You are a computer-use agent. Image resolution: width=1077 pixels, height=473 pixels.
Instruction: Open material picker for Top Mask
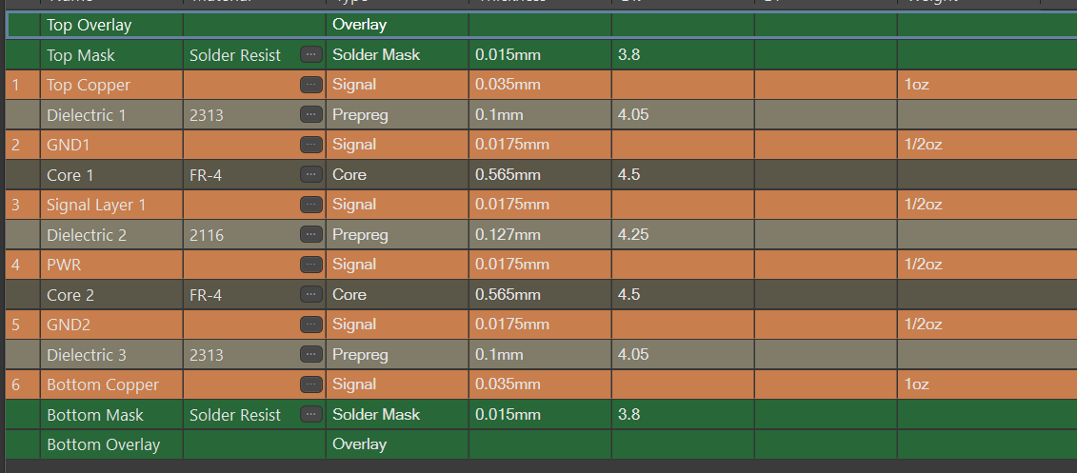coord(310,55)
